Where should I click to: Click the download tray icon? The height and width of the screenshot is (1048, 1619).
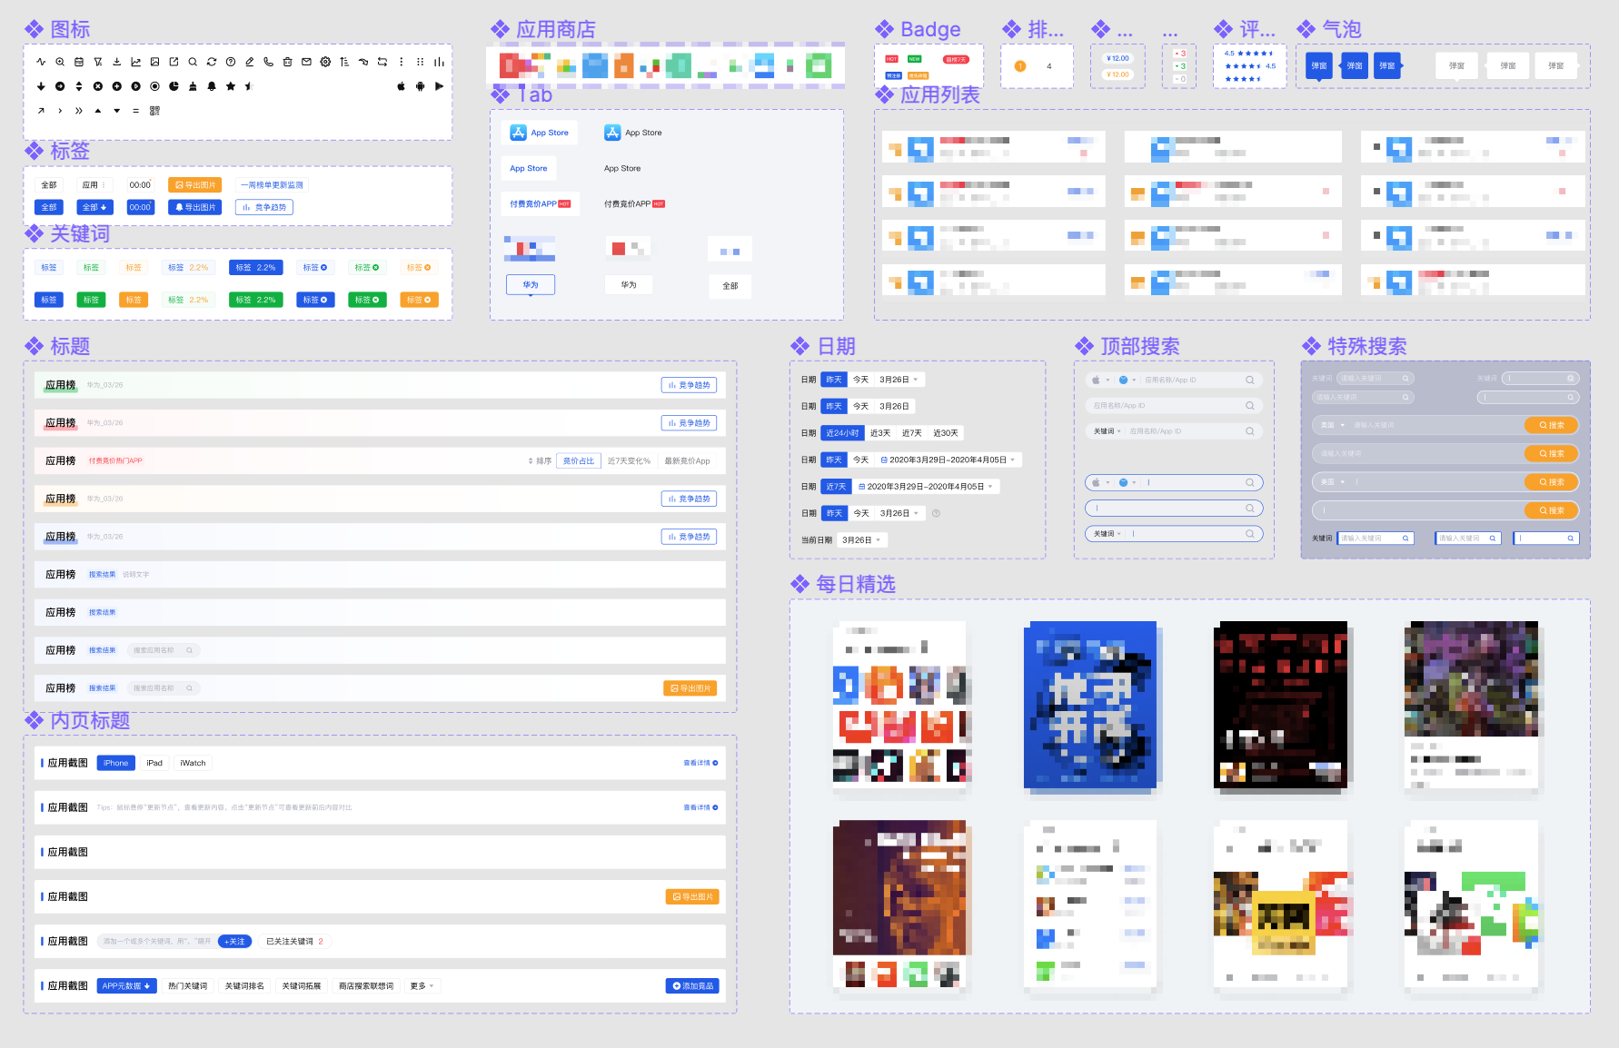117,62
